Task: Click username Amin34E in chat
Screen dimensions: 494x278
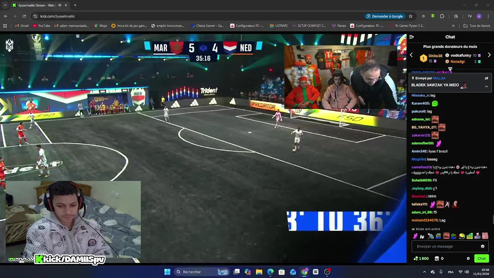Action: pos(419,151)
